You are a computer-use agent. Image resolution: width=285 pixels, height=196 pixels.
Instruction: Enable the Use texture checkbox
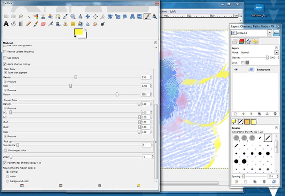click(5, 58)
